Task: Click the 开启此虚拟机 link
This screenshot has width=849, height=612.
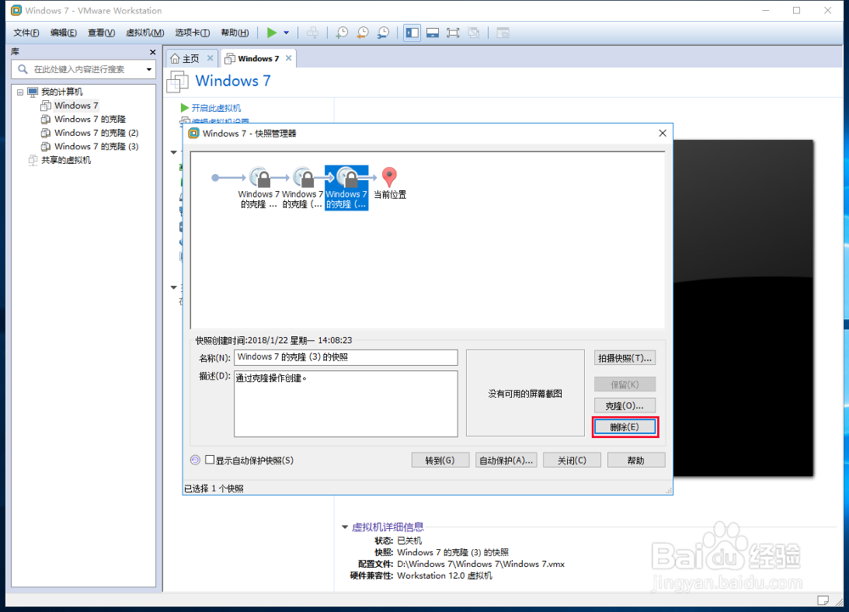Action: (x=216, y=108)
